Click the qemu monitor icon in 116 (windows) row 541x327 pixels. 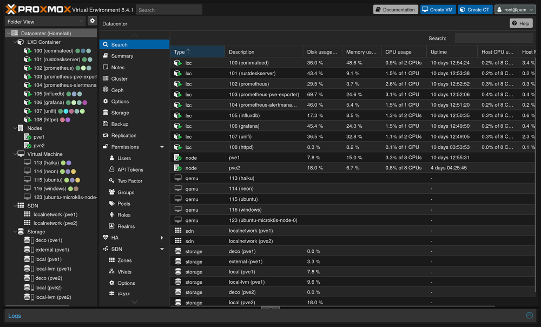178,210
